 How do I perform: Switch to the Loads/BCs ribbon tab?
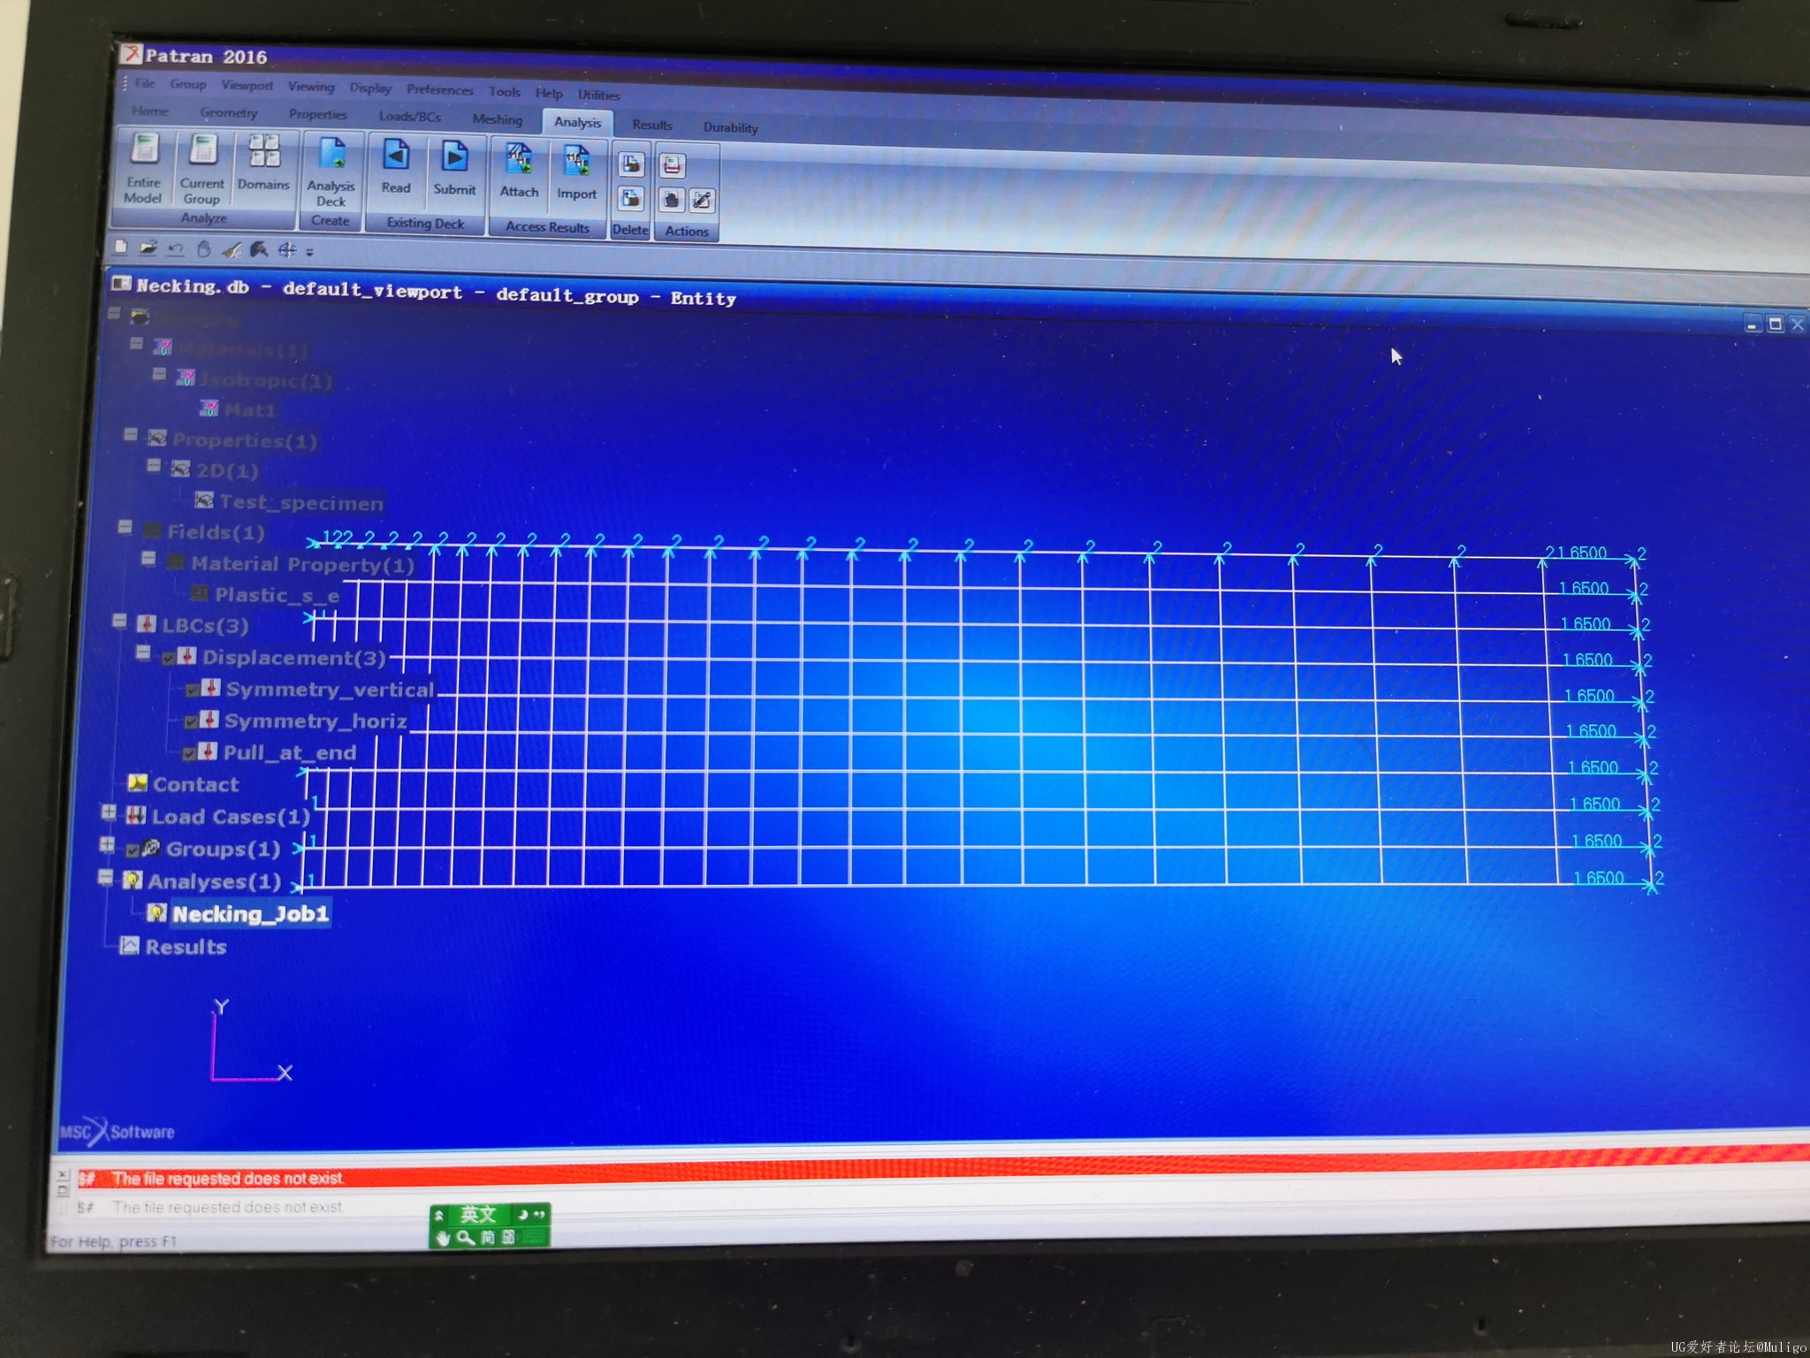(x=410, y=117)
